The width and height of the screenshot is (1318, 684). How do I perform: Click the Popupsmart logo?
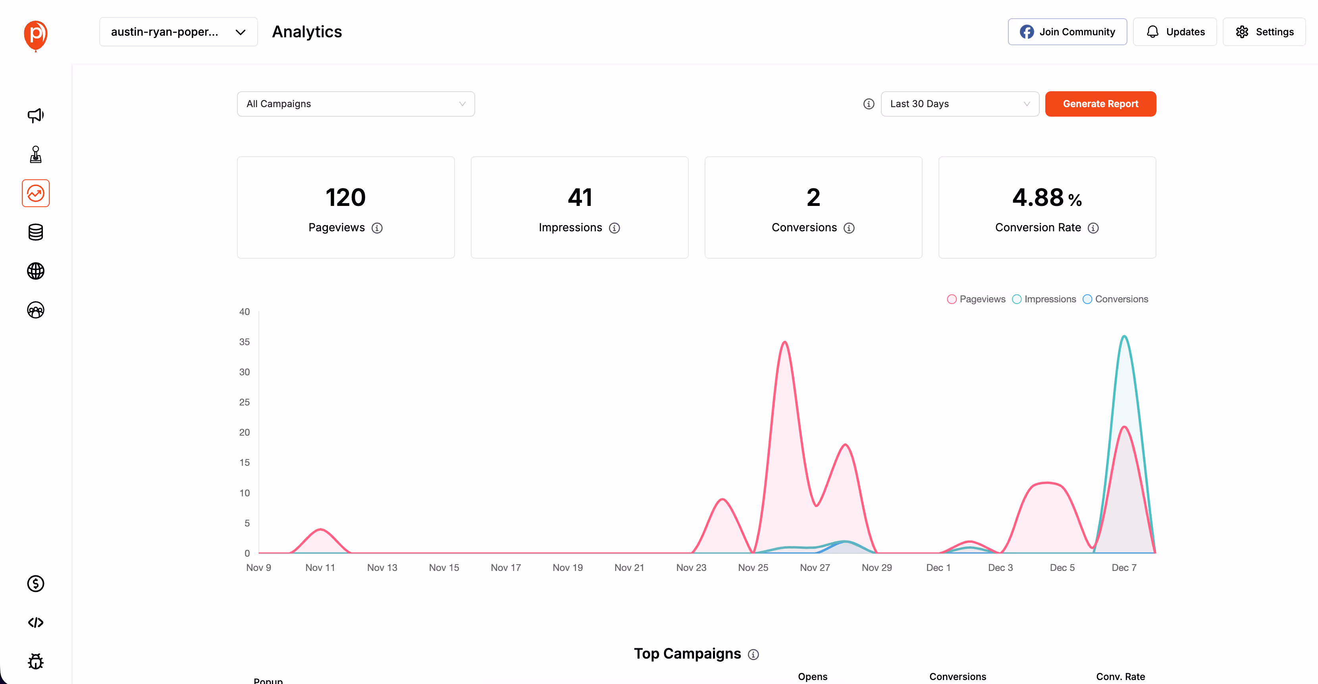tap(35, 35)
